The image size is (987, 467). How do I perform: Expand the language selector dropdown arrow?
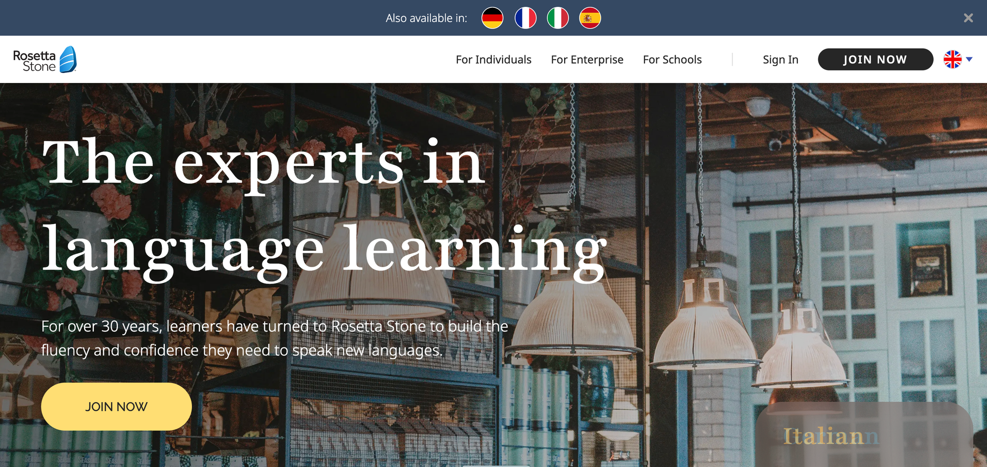tap(969, 59)
